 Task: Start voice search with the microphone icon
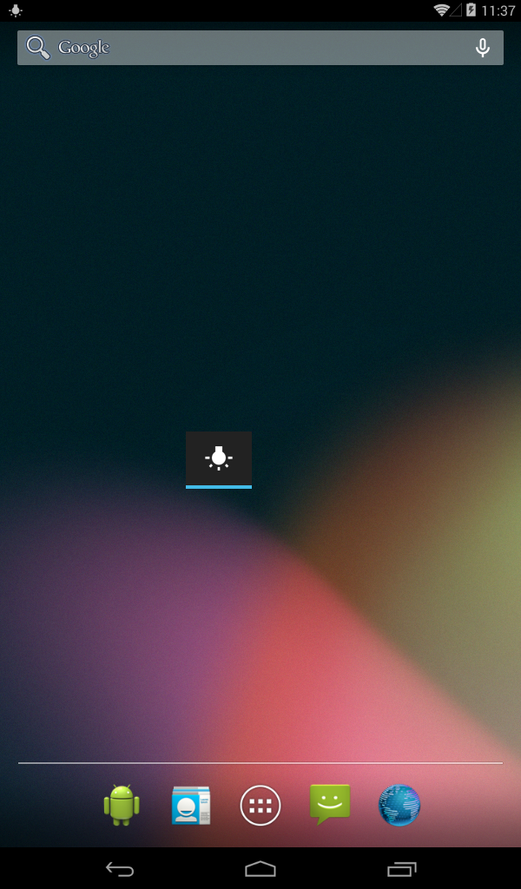click(x=483, y=48)
